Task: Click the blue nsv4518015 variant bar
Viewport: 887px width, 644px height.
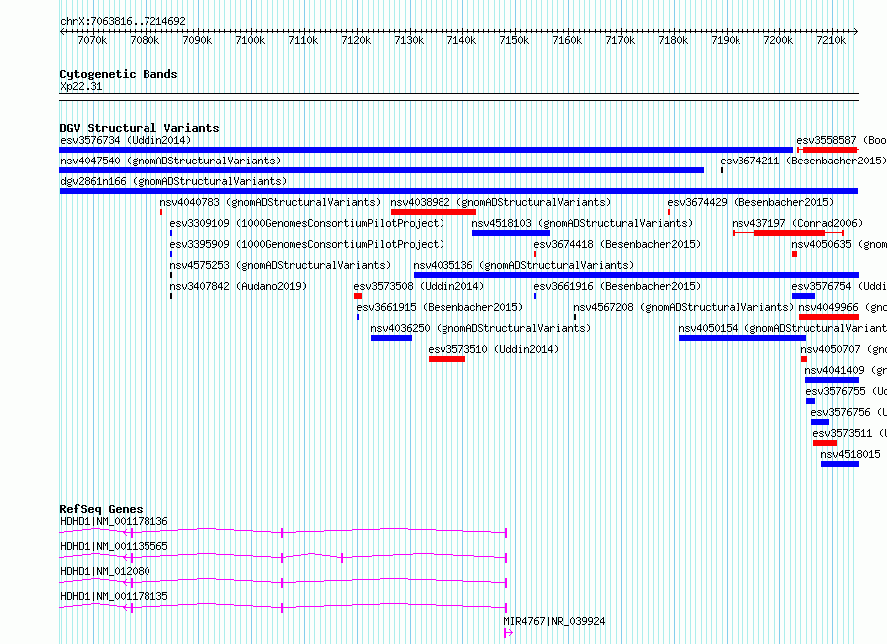Action: point(840,464)
